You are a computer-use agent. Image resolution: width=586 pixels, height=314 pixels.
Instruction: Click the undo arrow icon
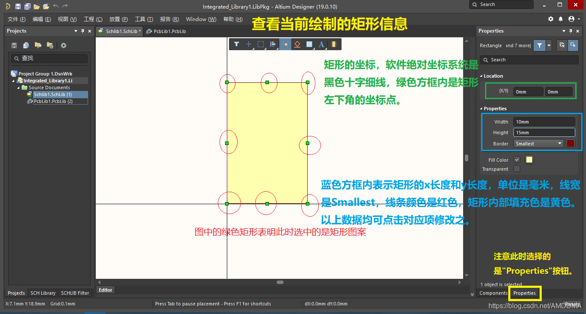point(55,6)
